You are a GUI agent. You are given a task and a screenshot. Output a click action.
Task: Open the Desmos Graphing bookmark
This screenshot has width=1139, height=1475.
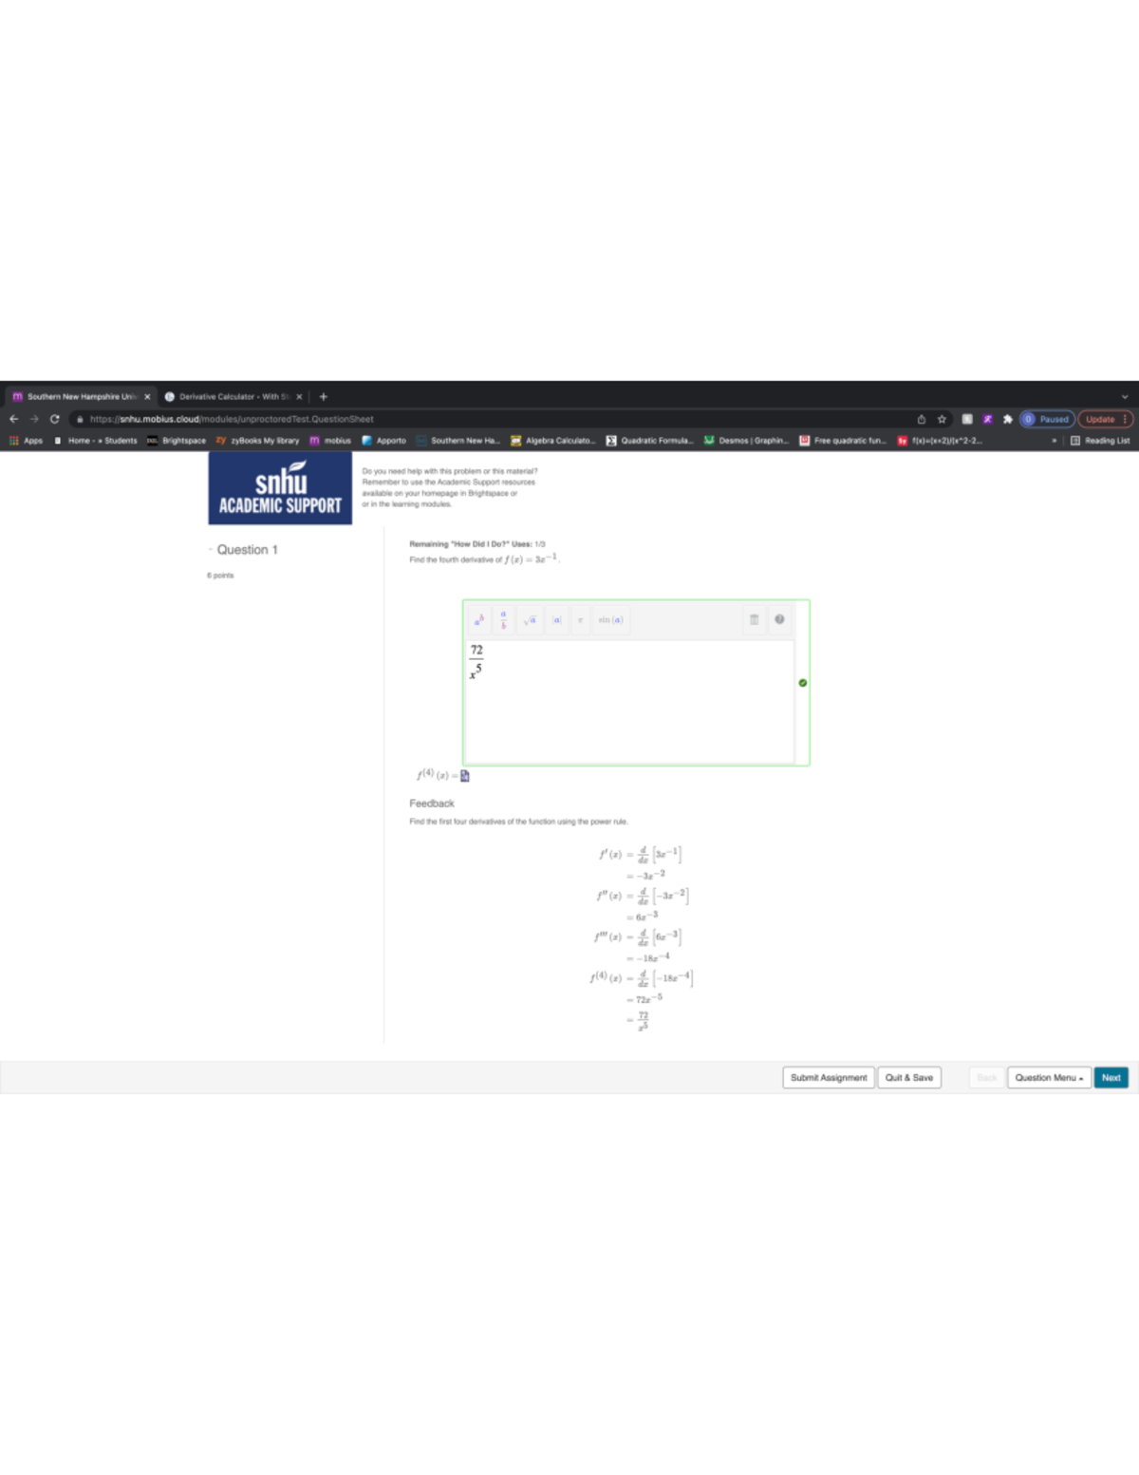pos(747,441)
